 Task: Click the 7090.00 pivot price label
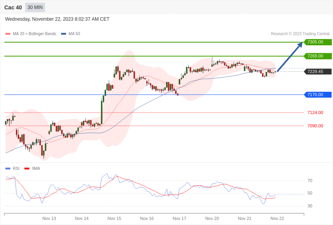(x=315, y=126)
